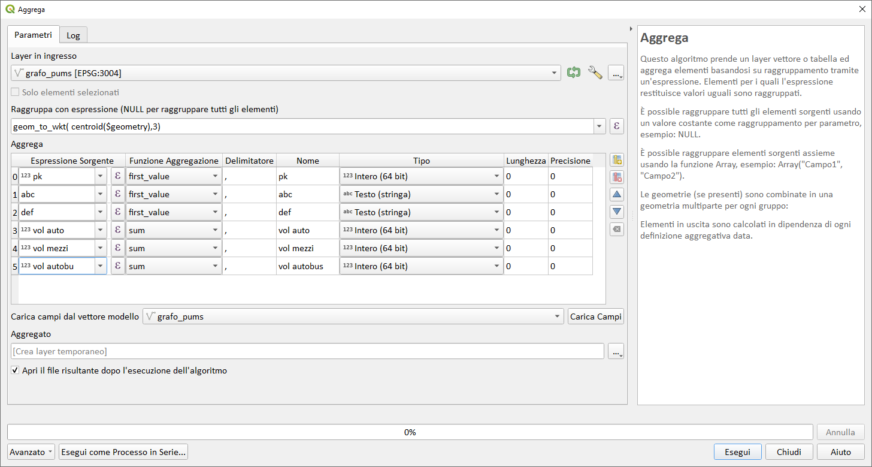The height and width of the screenshot is (467, 872).
Task: Select the Parametri tab
Action: click(34, 35)
